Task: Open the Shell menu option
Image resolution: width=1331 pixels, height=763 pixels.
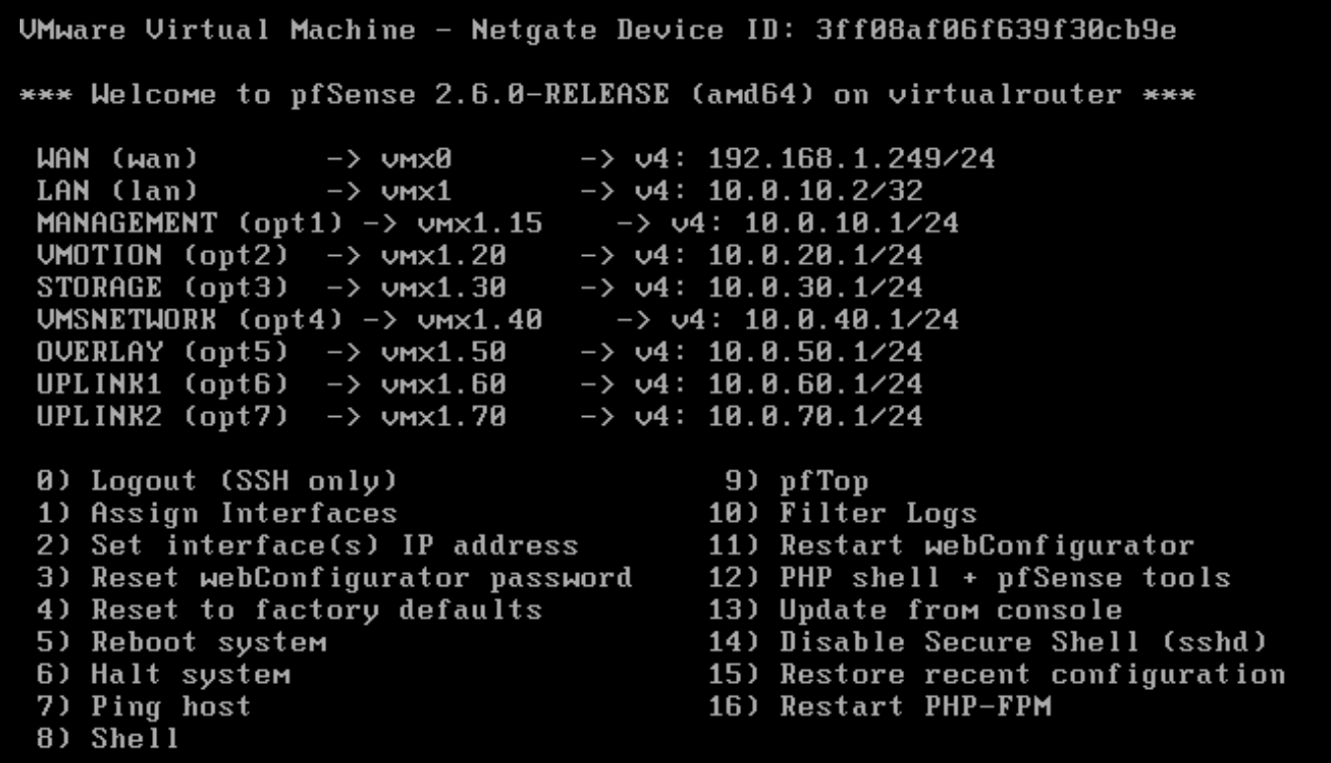Action: (x=108, y=738)
